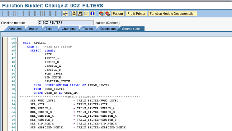Click the WHERE keyword on line 51
The width and height of the screenshot is (232, 131).
[38, 93]
